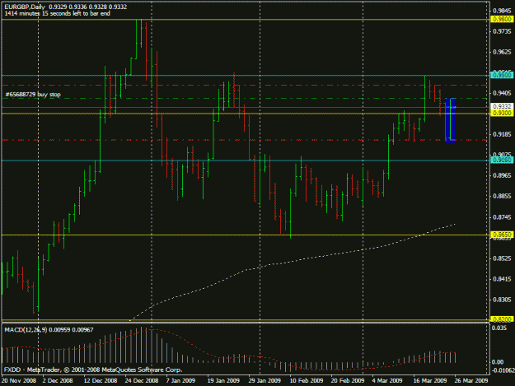Click the 0.9625 value on price scale
Image resolution: width=515 pixels, height=386 pixels.
502,52
